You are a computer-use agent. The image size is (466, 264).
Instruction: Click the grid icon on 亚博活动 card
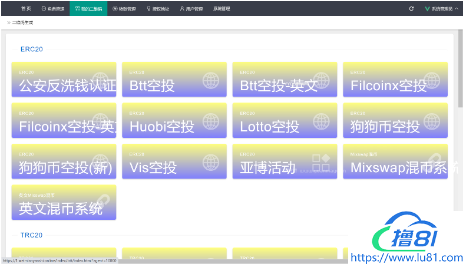[x=321, y=161]
